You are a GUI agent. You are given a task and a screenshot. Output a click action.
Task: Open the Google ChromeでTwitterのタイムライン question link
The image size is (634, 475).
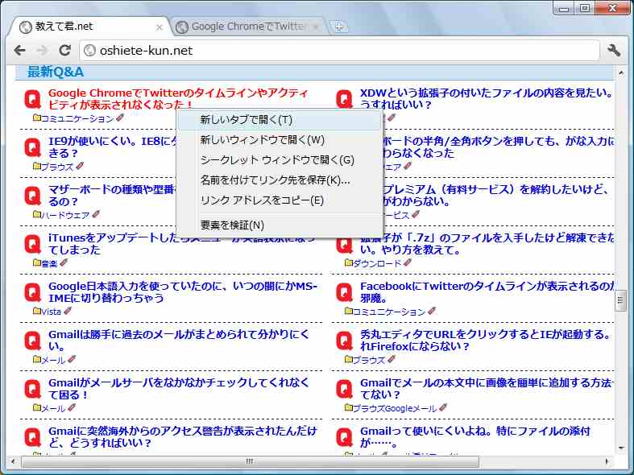[178, 99]
